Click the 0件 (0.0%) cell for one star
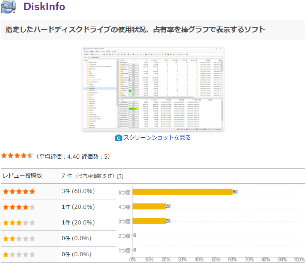306x263 pixels. click(x=88, y=254)
